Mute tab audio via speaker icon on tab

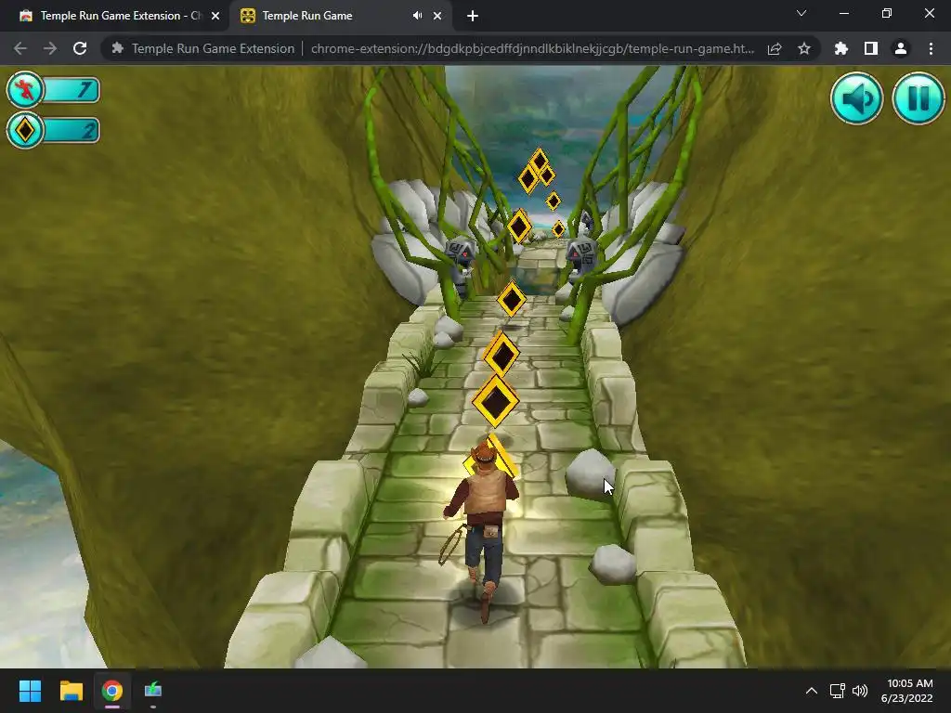coord(417,16)
